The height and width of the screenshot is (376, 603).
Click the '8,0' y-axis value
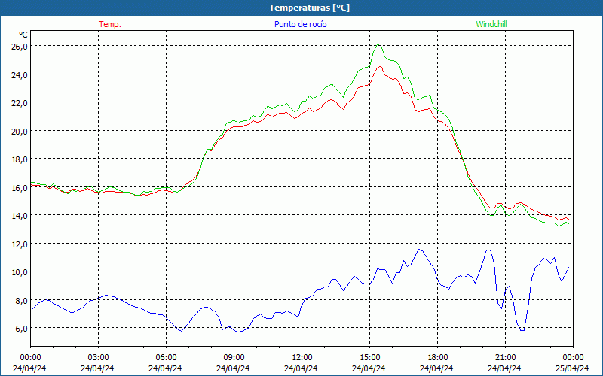[x=21, y=301]
